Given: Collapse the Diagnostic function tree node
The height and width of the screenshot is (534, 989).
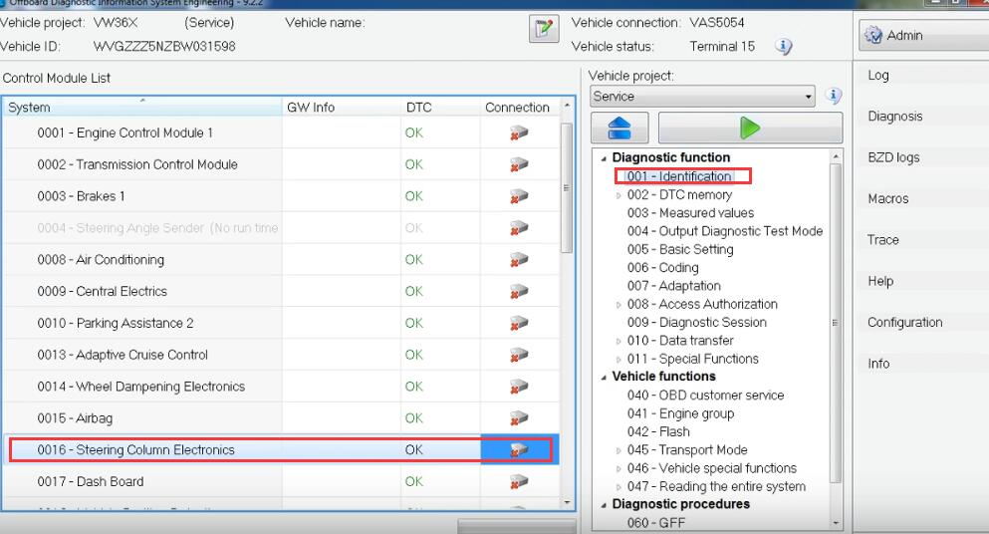Looking at the screenshot, I should [604, 158].
